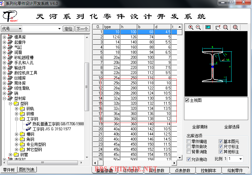Viewport: 252px width, 175px height.
Task: Open the 控制脚本 tab
Action: pyautogui.click(x=208, y=171)
